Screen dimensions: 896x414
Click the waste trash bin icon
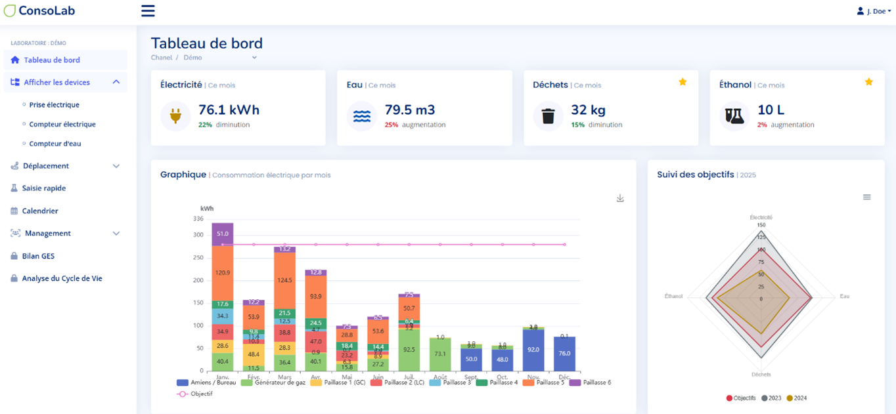[x=548, y=116]
